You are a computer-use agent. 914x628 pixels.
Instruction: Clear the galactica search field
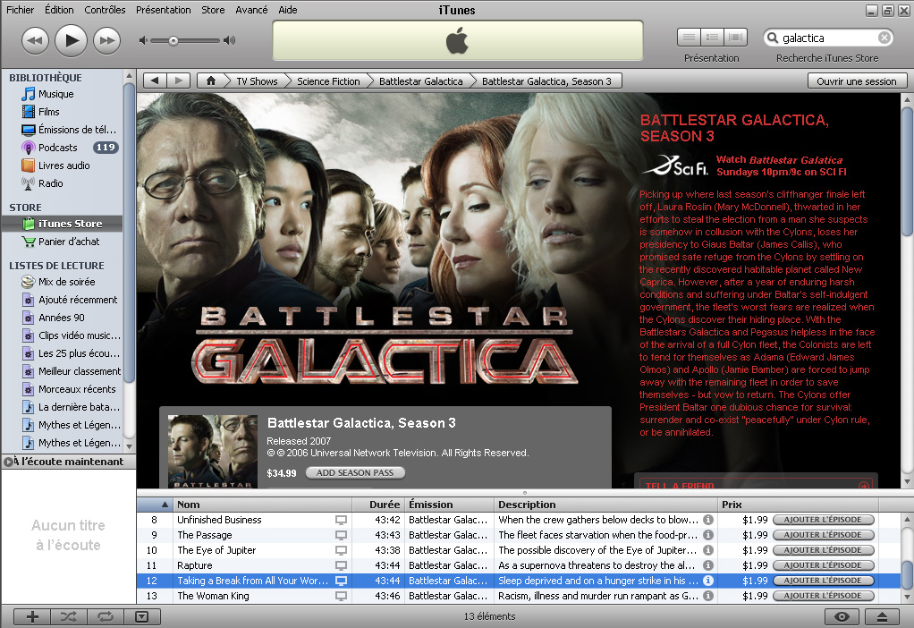click(884, 38)
